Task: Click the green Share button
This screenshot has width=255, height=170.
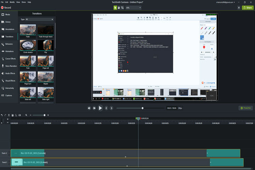Action: click(248, 7)
